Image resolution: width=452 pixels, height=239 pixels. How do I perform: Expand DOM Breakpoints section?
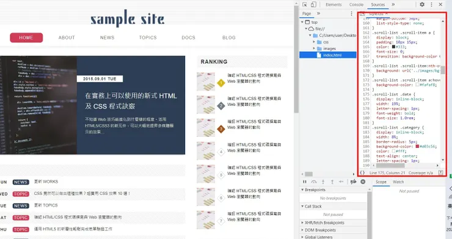point(302,230)
